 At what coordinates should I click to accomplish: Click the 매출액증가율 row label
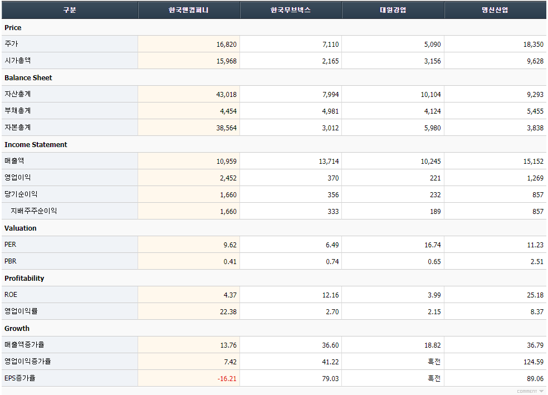click(x=25, y=345)
